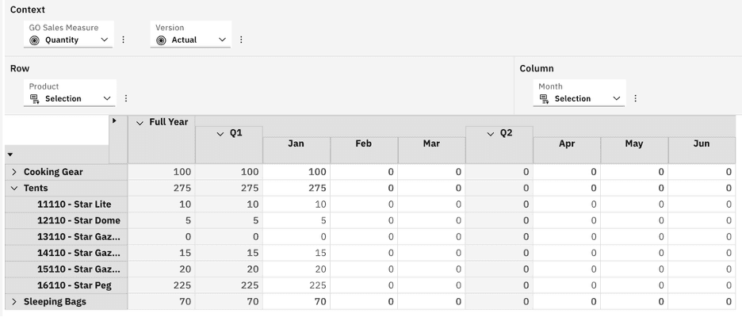Open the Month column more options menu
Image resolution: width=742 pixels, height=317 pixels.
pos(635,99)
